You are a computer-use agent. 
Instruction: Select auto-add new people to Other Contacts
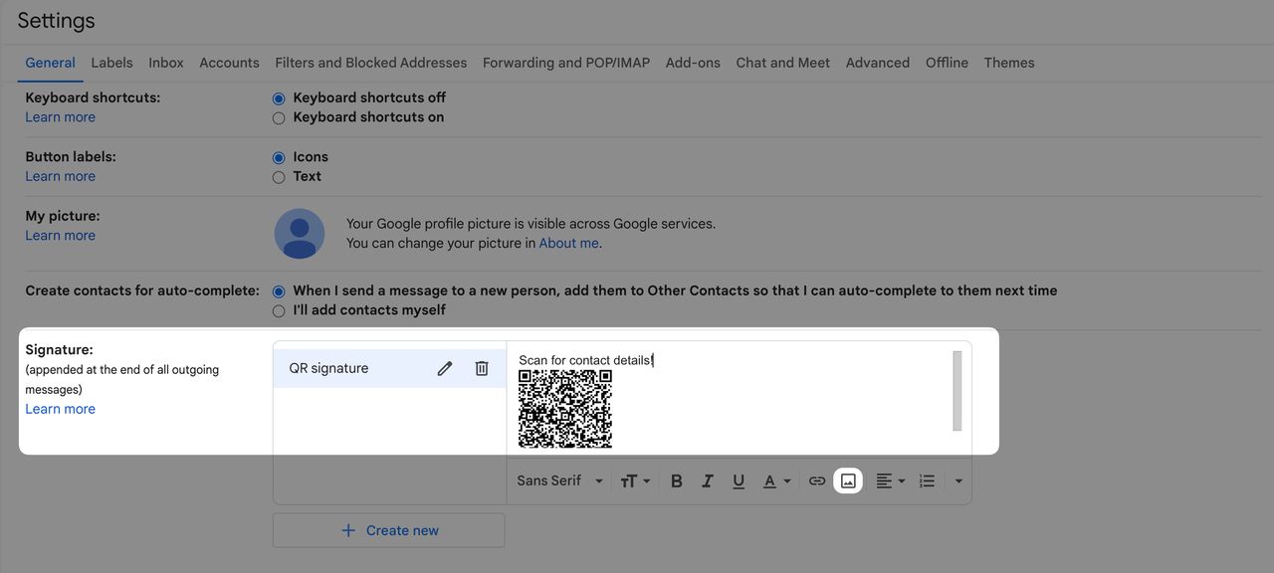click(x=279, y=291)
